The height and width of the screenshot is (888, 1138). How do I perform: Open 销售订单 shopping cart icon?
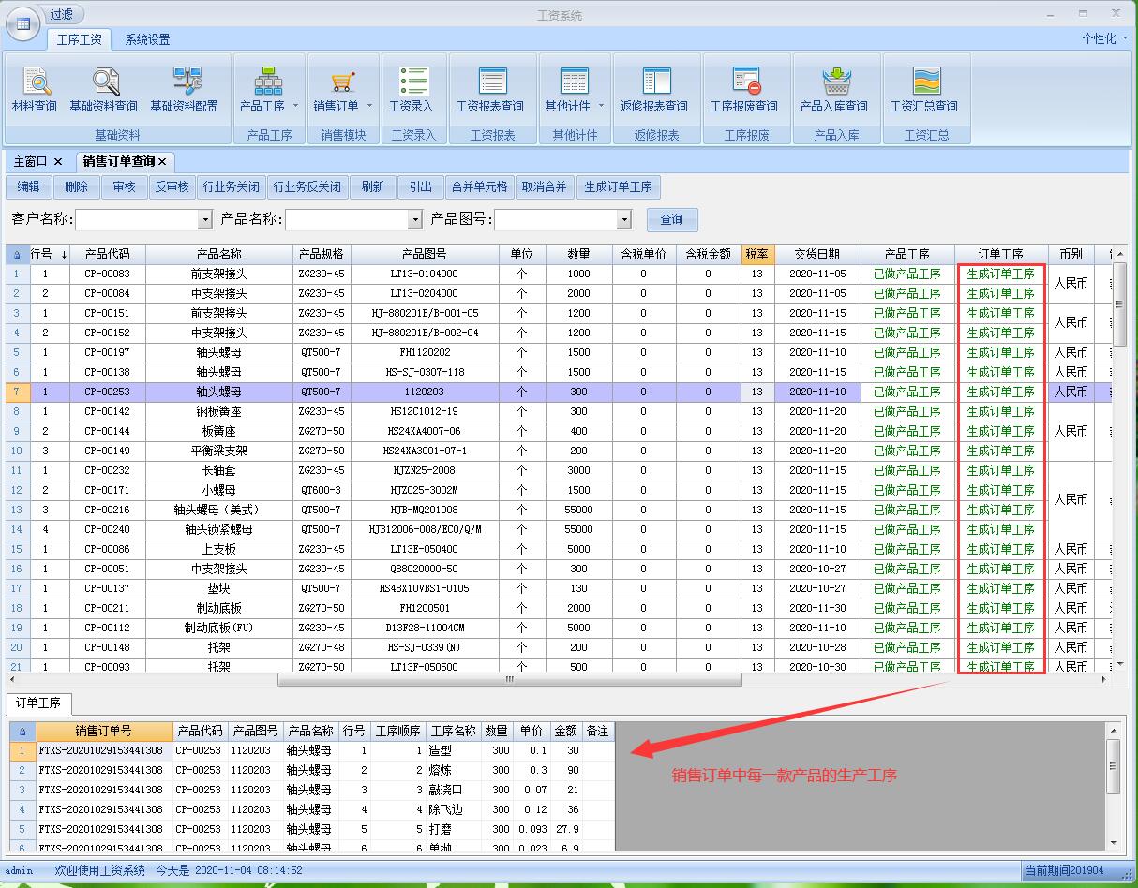pyautogui.click(x=342, y=81)
